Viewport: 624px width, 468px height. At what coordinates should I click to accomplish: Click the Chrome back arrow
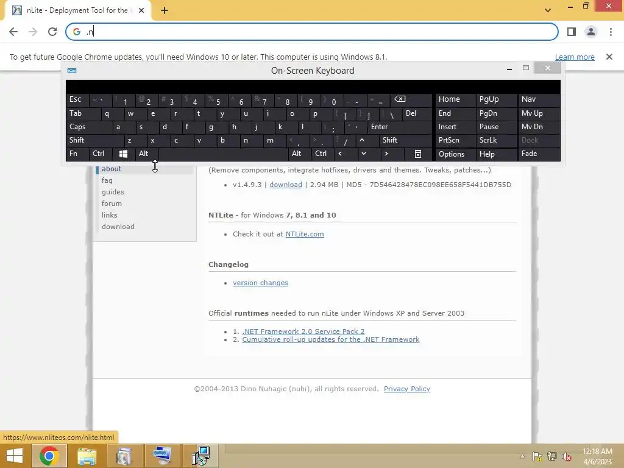(13, 32)
